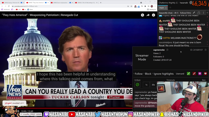This screenshot has width=209, height=117.
Task: Click the Streamer Mode avatar placeholder
Action: coord(142,58)
